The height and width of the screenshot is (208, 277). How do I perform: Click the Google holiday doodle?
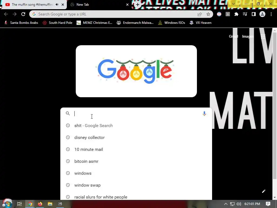coord(136,71)
